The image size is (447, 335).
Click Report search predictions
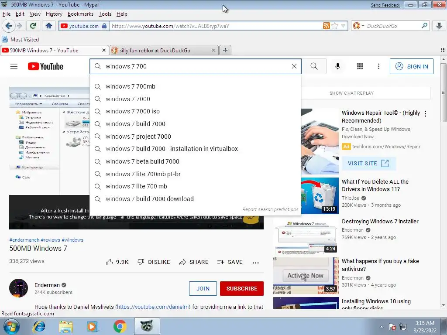tap(270, 209)
